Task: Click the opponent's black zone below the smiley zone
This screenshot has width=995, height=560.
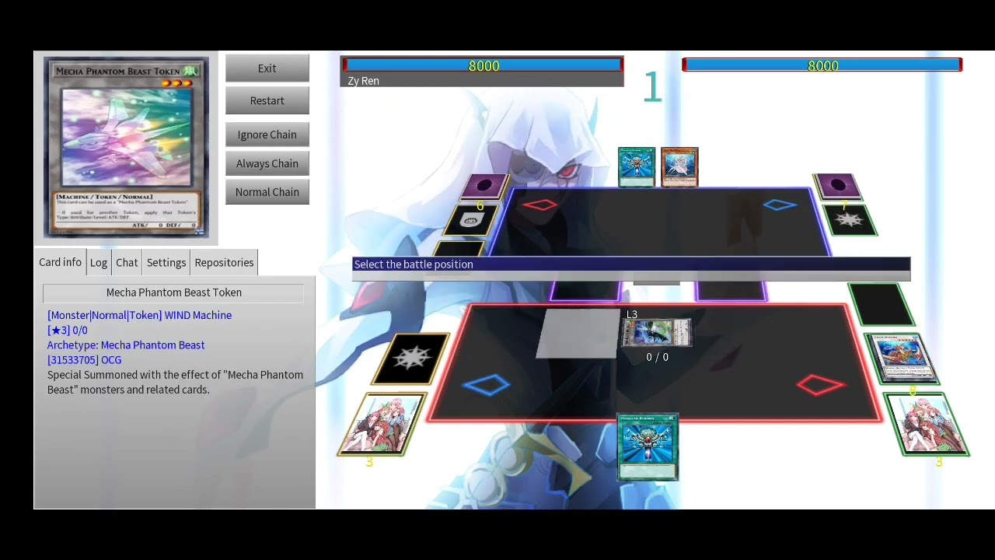Action: (x=459, y=249)
